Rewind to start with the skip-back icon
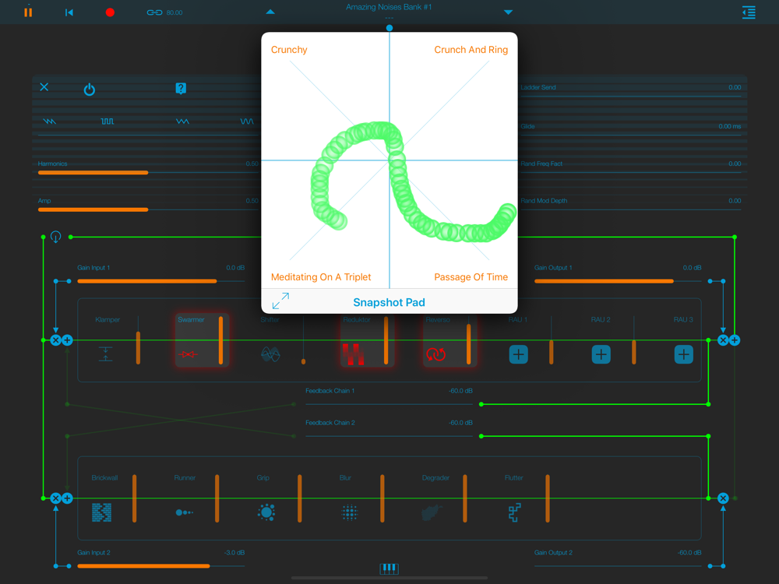The image size is (779, 584). pos(69,12)
